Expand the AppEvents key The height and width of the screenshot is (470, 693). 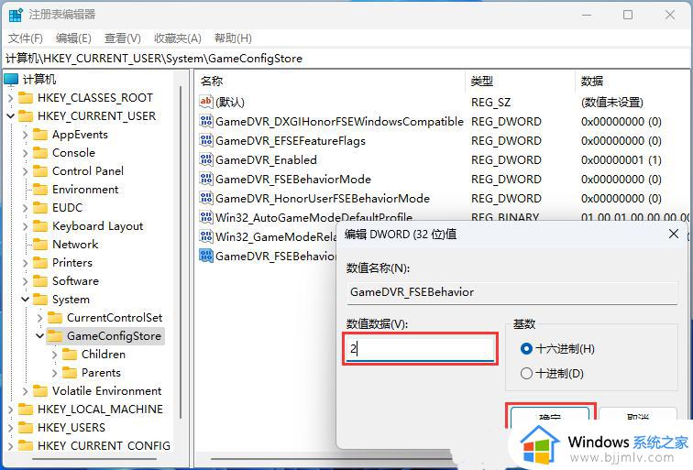pos(25,135)
